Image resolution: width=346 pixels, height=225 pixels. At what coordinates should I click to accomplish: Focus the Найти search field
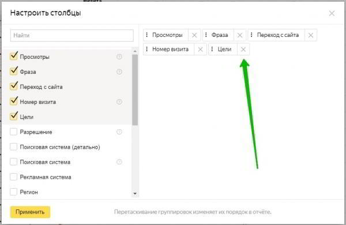(x=72, y=35)
